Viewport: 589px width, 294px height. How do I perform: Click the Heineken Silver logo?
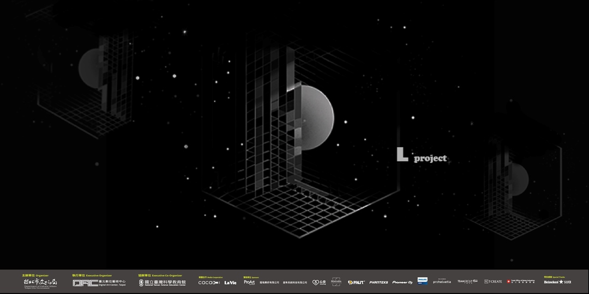[x=557, y=282]
